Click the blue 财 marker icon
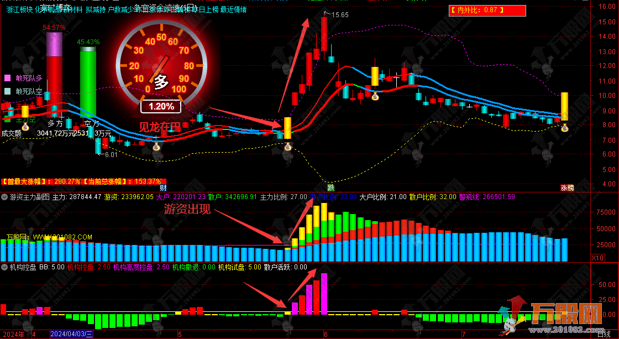 [x=164, y=188]
